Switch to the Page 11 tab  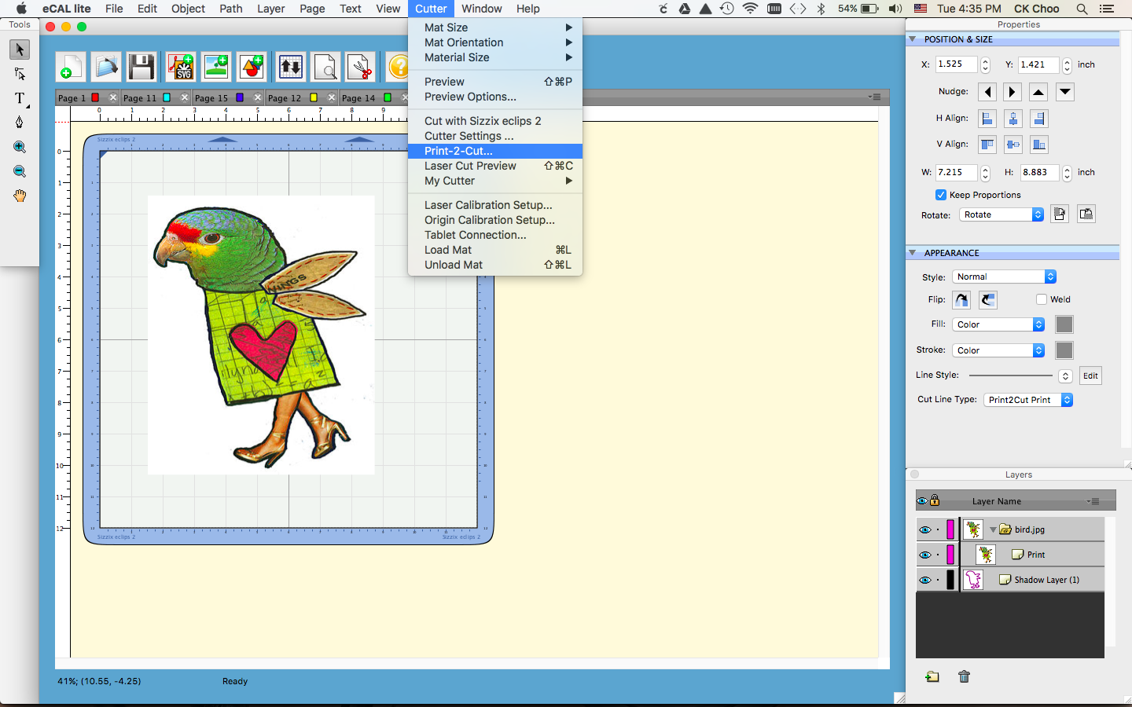click(140, 98)
